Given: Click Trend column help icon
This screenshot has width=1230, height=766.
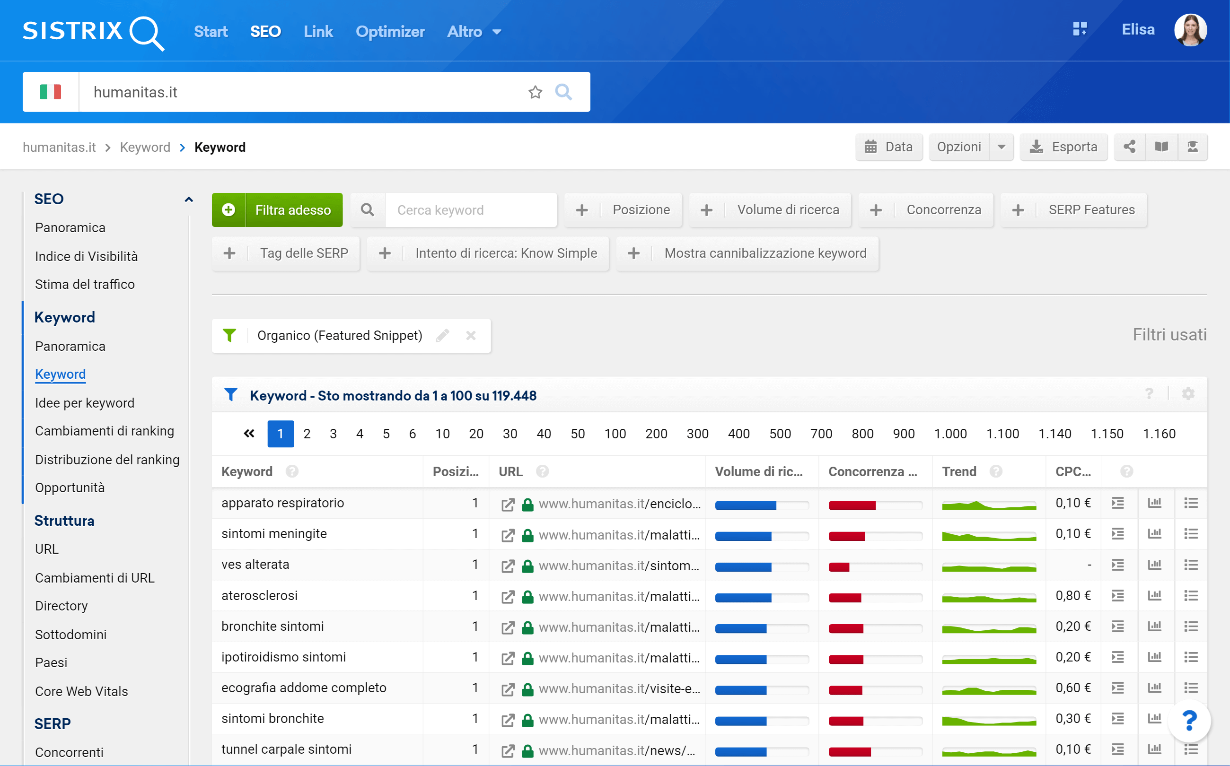Looking at the screenshot, I should [995, 472].
